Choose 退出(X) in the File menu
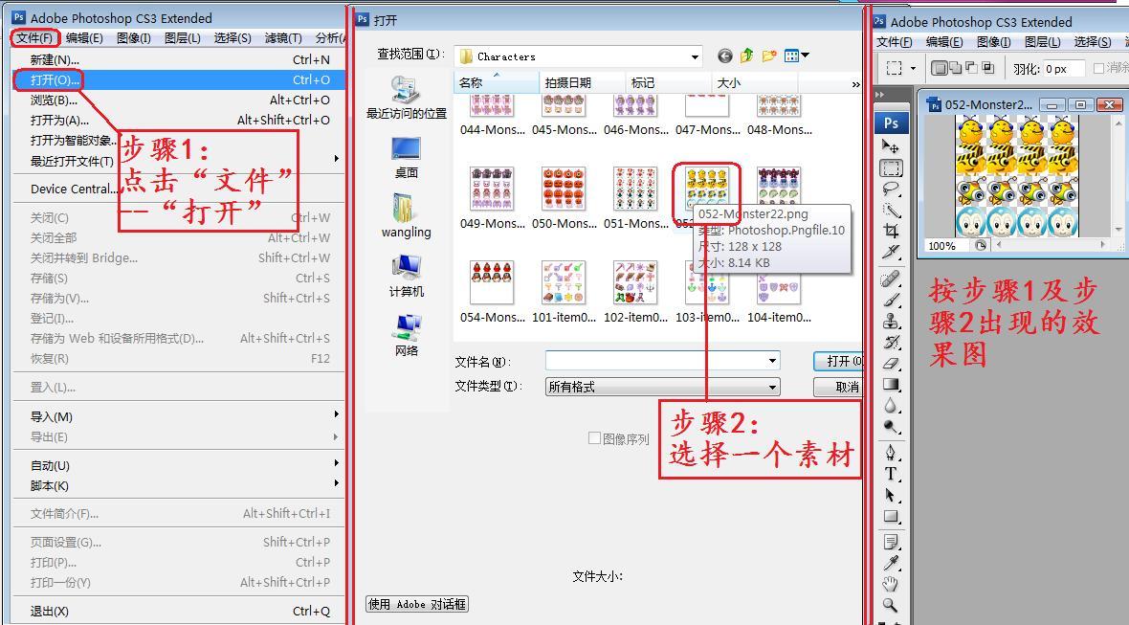 coord(180,612)
